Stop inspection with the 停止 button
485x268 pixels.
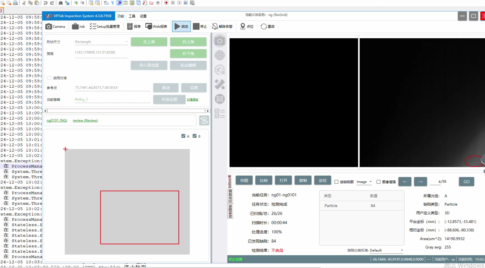200,26
